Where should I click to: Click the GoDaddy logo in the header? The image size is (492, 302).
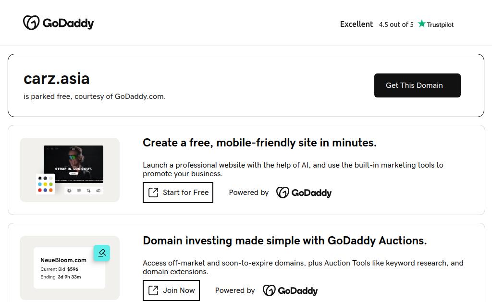(59, 23)
